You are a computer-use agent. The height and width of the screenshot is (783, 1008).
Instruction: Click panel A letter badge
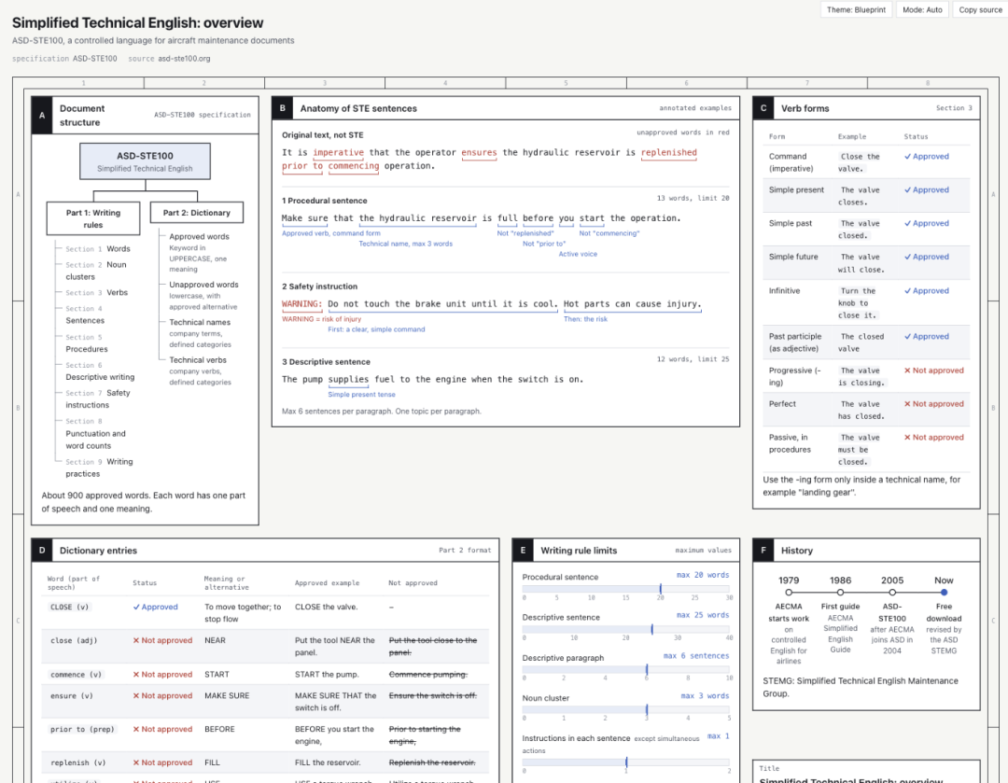coord(42,115)
